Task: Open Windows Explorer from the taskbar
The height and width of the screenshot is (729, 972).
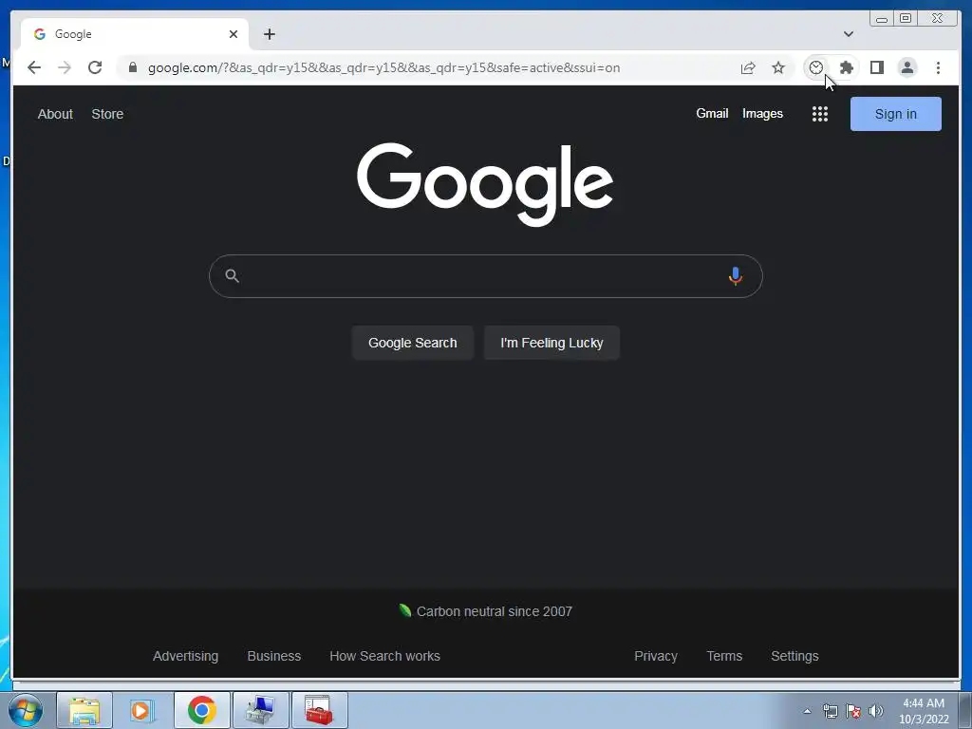Action: tap(84, 710)
